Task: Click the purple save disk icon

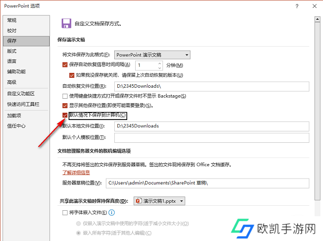Action: [x=66, y=23]
